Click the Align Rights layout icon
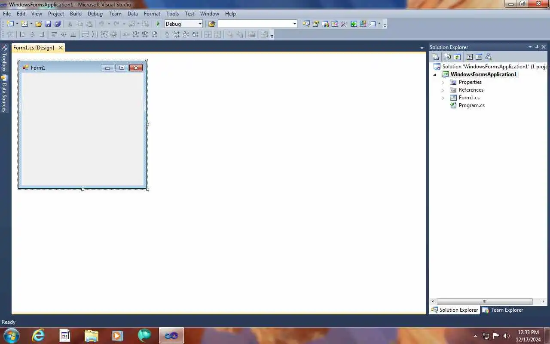This screenshot has height=344, width=550. coord(42,34)
